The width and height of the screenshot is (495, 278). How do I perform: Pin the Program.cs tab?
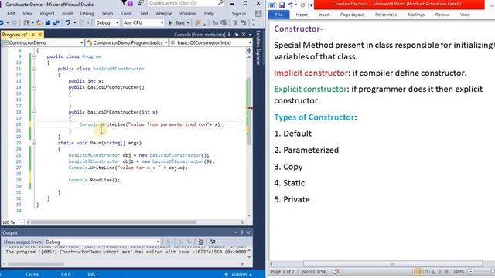[33, 34]
